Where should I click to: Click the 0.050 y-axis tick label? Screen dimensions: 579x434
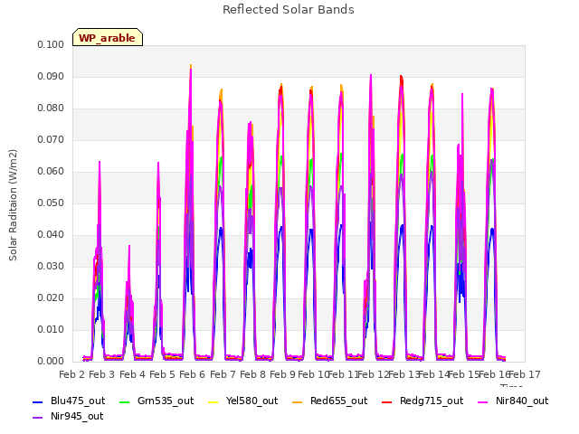[x=51, y=203]
